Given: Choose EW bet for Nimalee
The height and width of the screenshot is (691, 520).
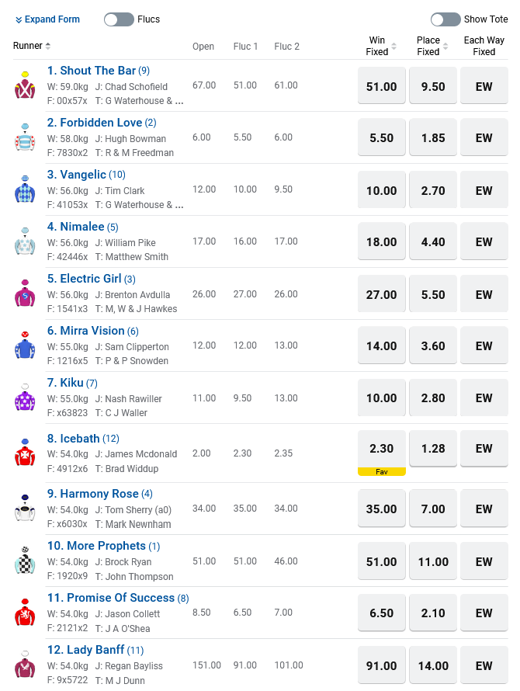Looking at the screenshot, I should tap(484, 241).
